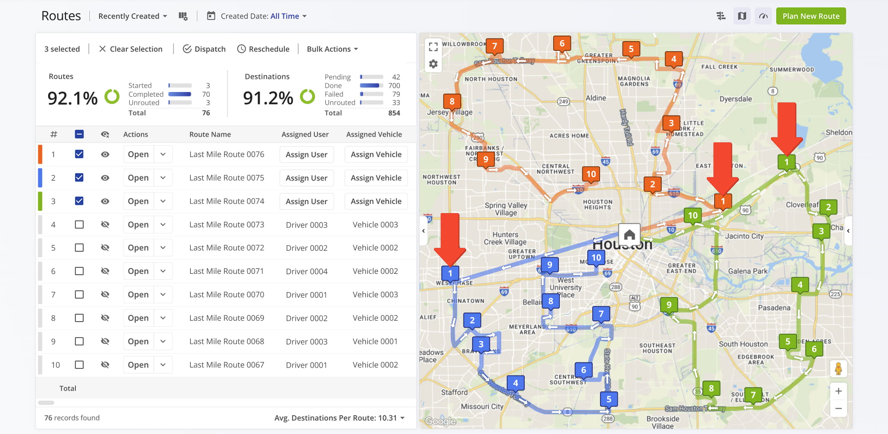The image size is (888, 434).
Task: Show Last Mile Route 0072 on map
Action: point(105,248)
